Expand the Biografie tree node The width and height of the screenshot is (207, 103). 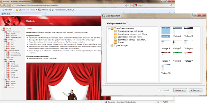point(6,34)
